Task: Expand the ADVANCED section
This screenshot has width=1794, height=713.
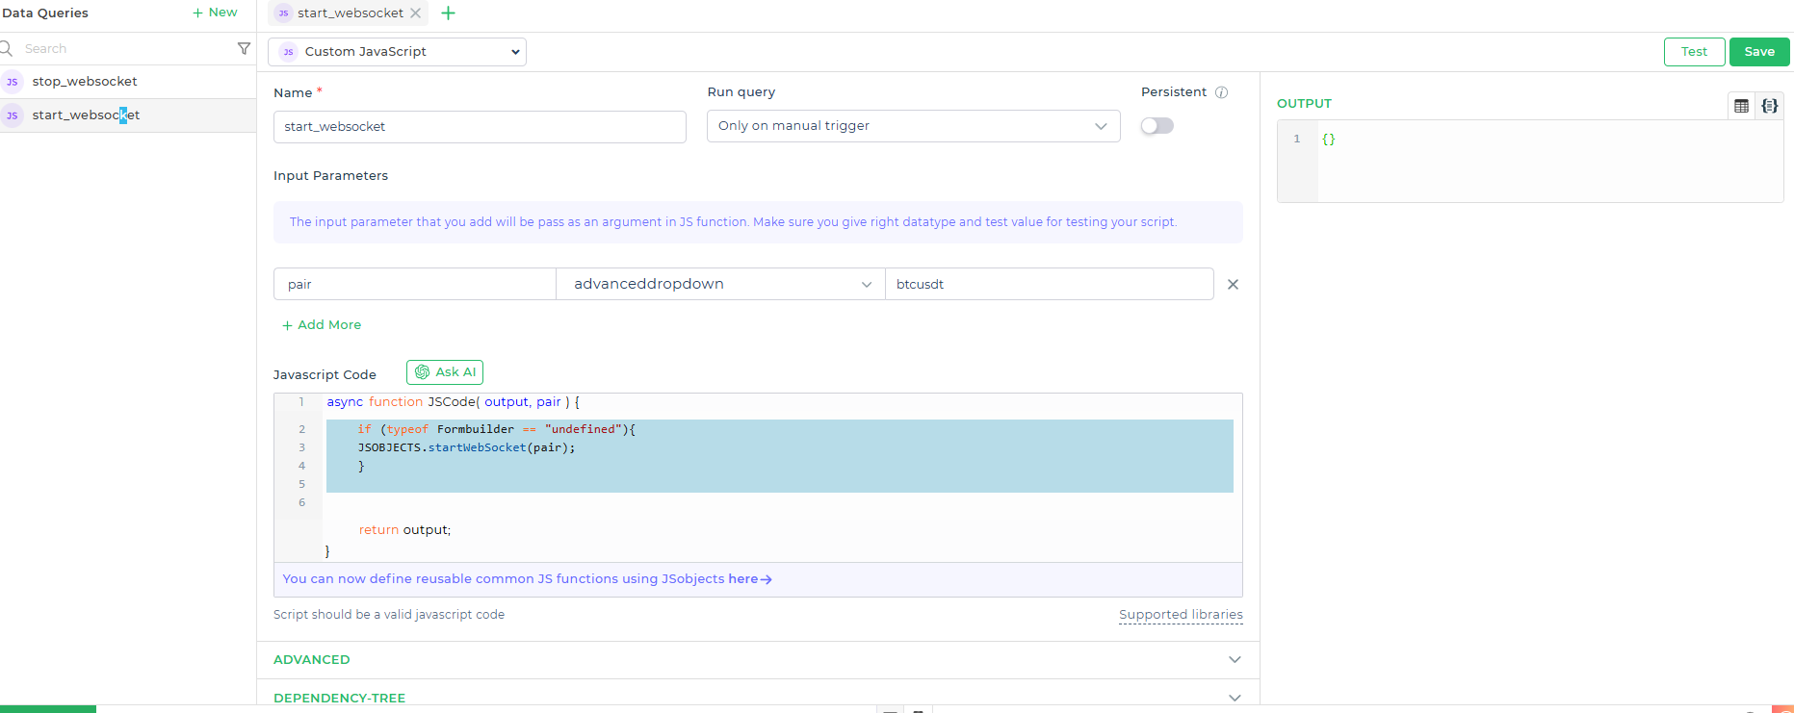Action: coord(757,660)
